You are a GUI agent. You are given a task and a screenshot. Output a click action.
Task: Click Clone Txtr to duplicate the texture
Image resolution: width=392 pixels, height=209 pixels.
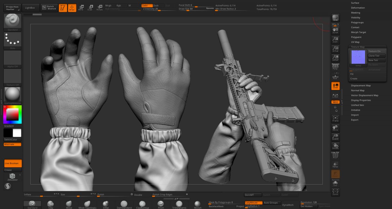[376, 56]
